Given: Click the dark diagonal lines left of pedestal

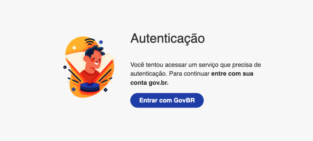Looking at the screenshot, I should (74, 76).
